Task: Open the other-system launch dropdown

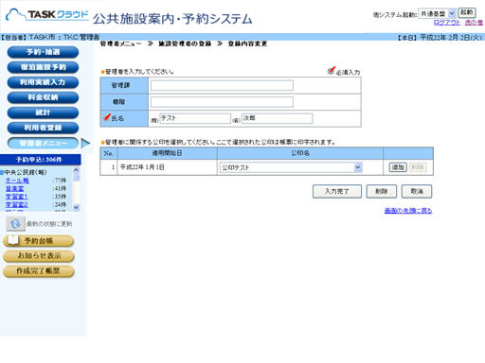Action: pyautogui.click(x=437, y=13)
